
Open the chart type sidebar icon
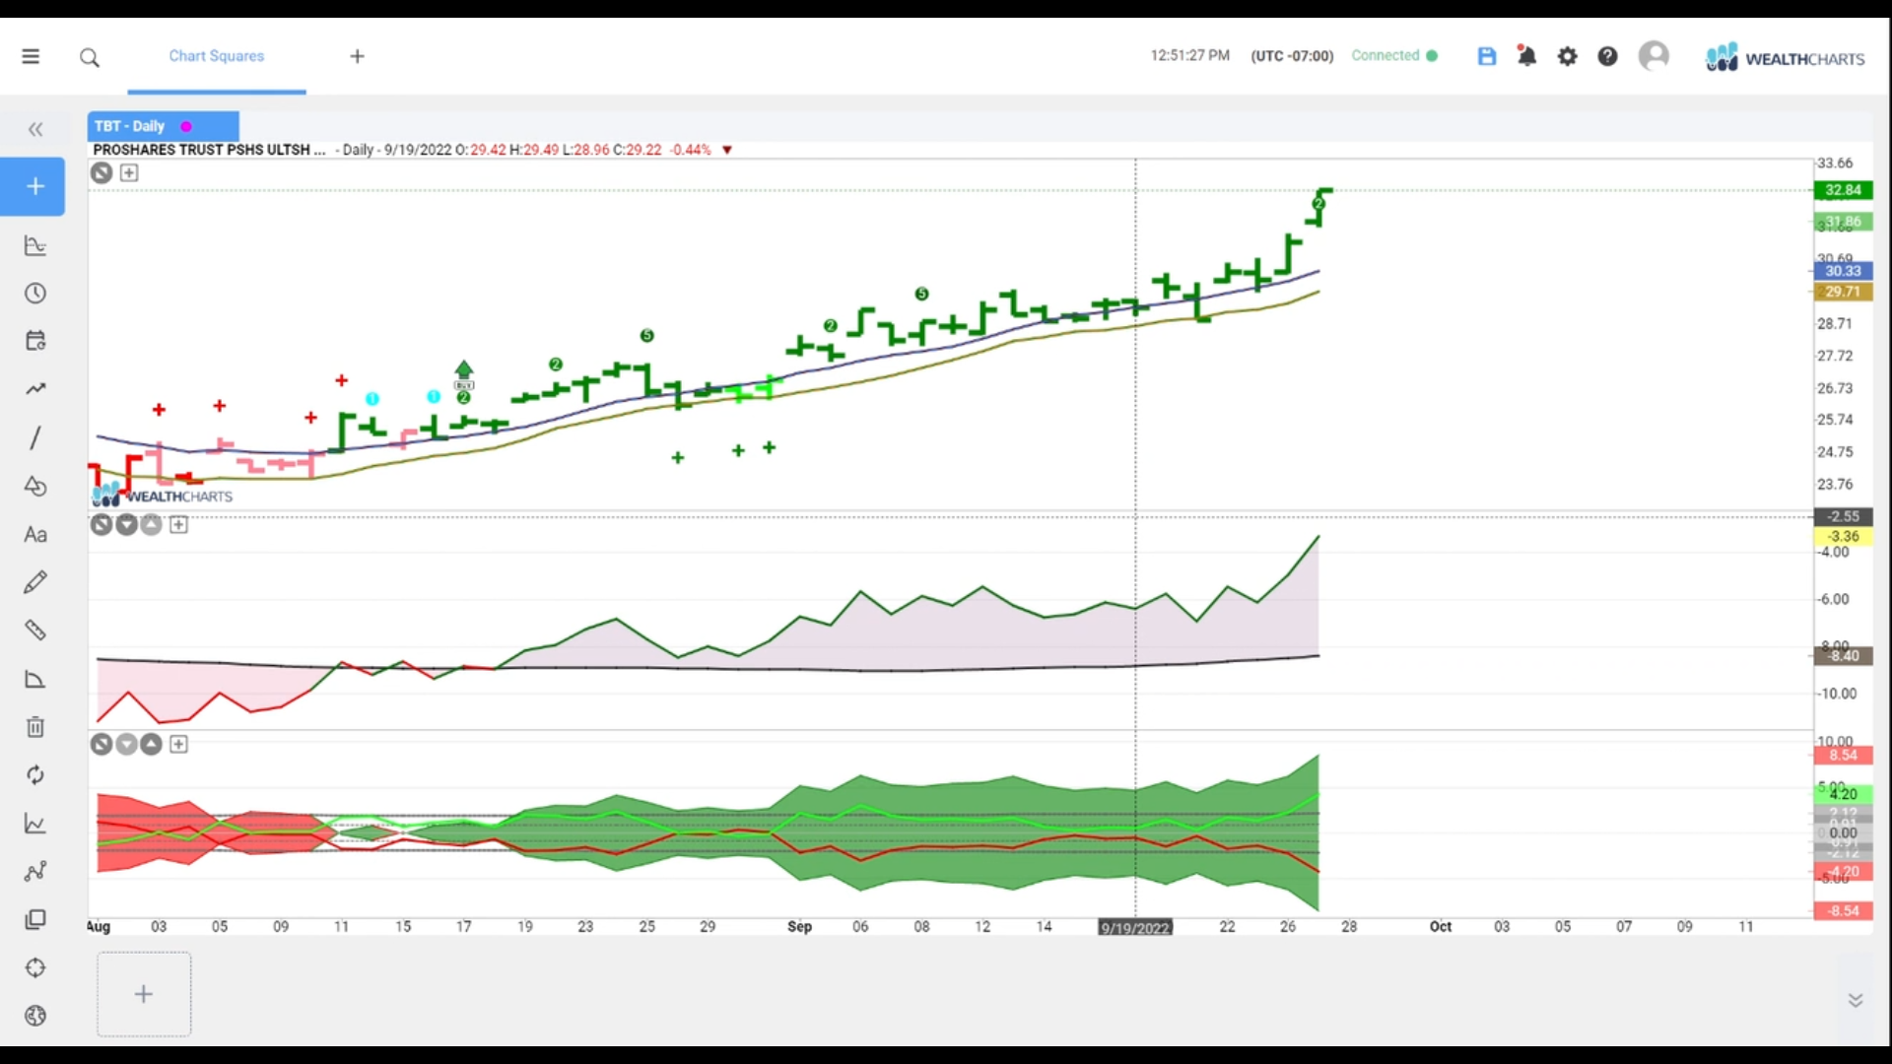(x=35, y=245)
